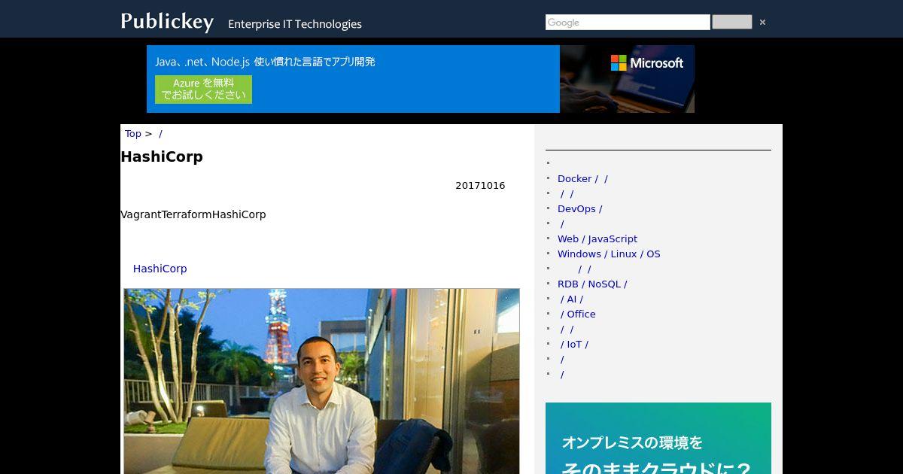Focus the Google search input field
The image size is (903, 474).
628,23
